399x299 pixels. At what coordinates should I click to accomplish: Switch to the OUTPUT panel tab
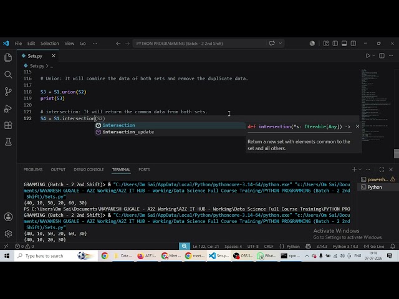pyautogui.click(x=58, y=169)
